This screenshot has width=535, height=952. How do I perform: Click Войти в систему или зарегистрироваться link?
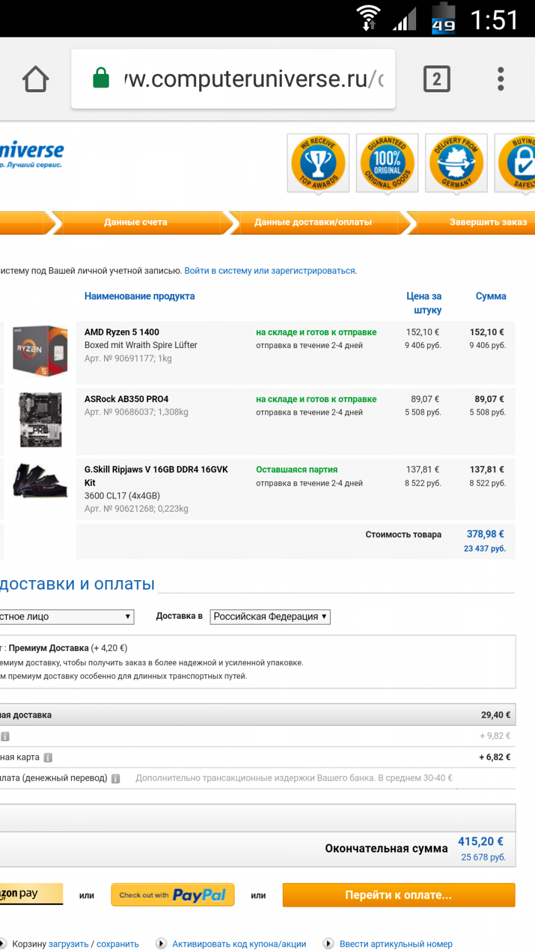pyautogui.click(x=270, y=271)
